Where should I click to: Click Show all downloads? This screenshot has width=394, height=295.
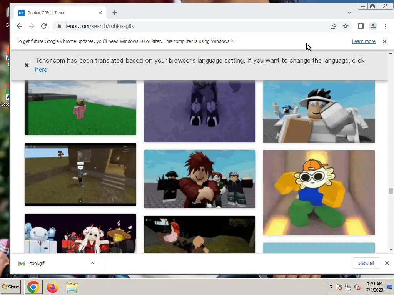click(366, 263)
